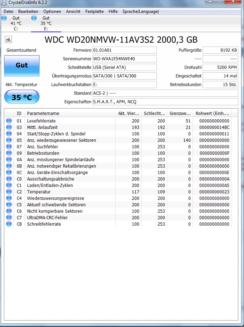
Task: Select raw value 0000000000A5
Action: click(x=214, y=186)
